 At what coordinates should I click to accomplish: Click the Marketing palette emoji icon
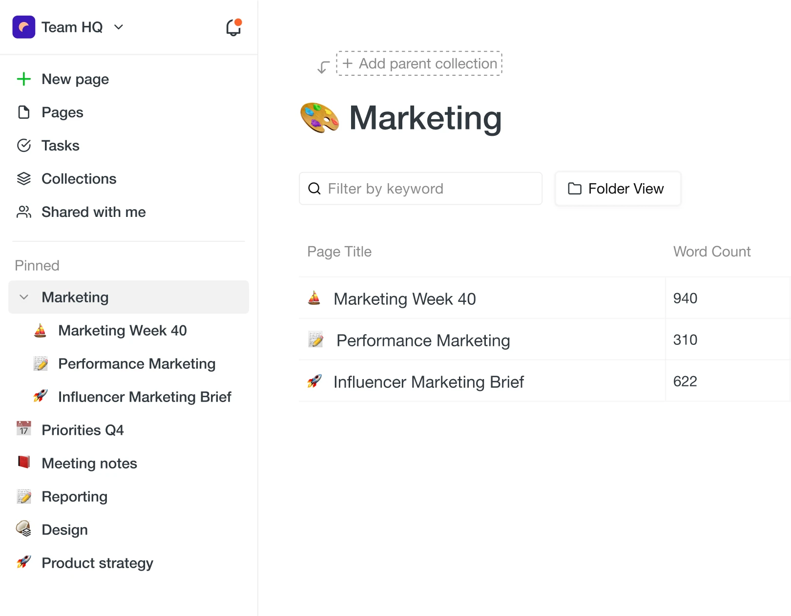tap(319, 118)
